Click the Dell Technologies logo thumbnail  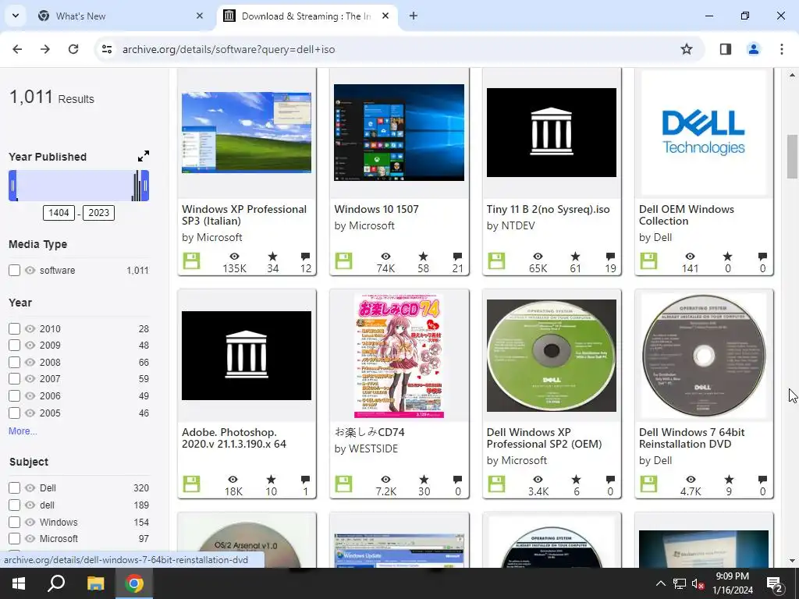tap(704, 133)
